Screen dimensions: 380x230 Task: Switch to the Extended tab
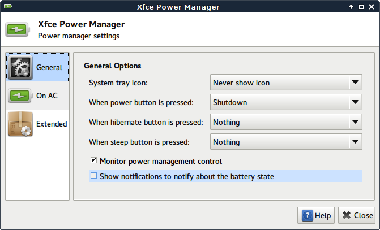click(37, 124)
